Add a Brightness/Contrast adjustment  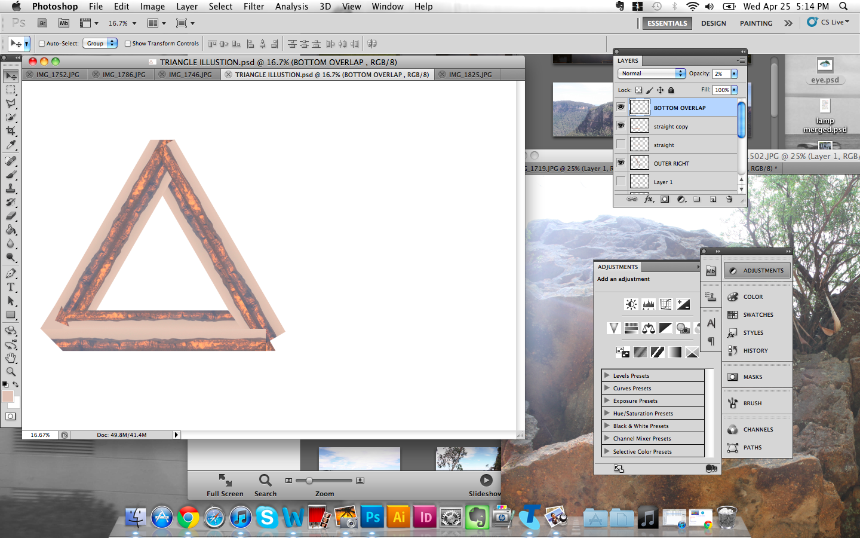pos(631,304)
